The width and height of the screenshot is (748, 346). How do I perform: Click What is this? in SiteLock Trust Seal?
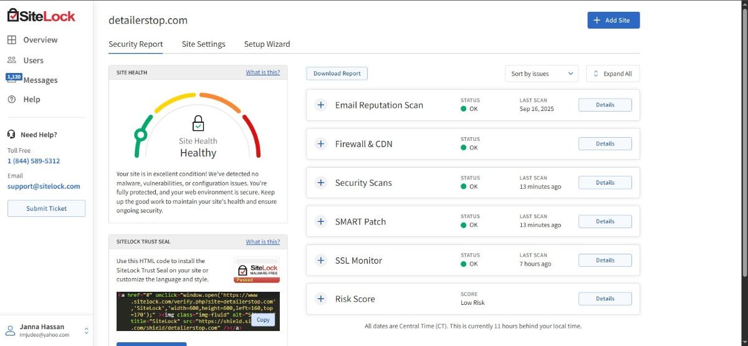262,242
